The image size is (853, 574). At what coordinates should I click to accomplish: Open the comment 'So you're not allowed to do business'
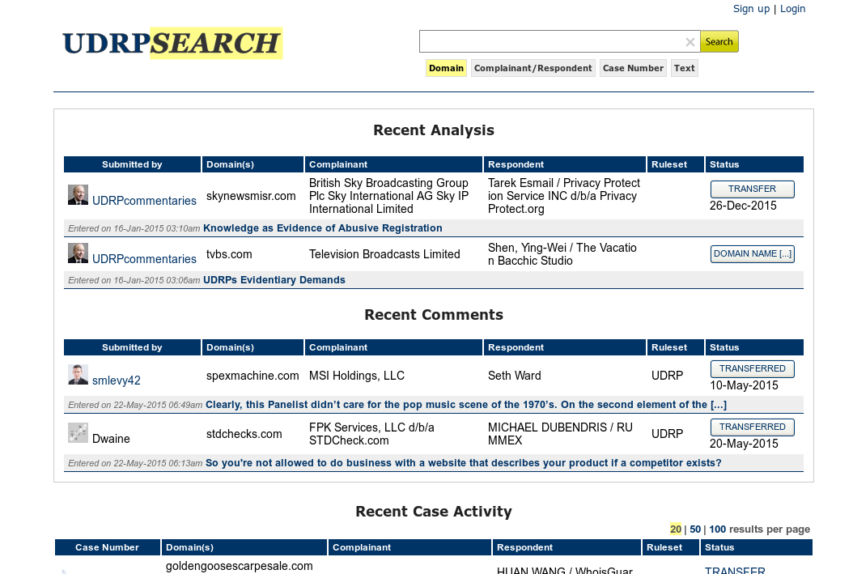click(x=464, y=462)
